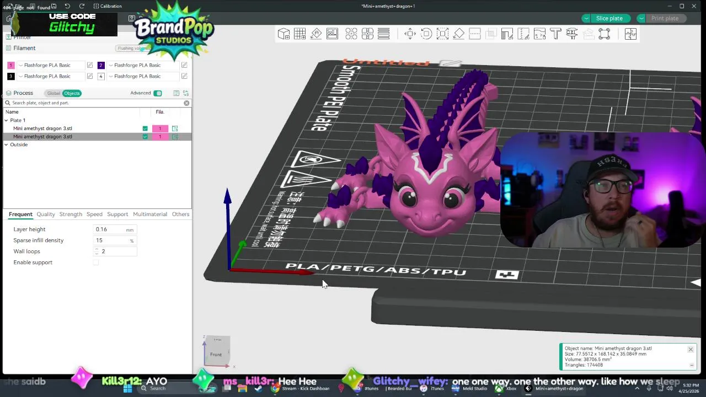This screenshot has width=706, height=397.
Task: Click the Flushing volumes button
Action: (x=133, y=49)
